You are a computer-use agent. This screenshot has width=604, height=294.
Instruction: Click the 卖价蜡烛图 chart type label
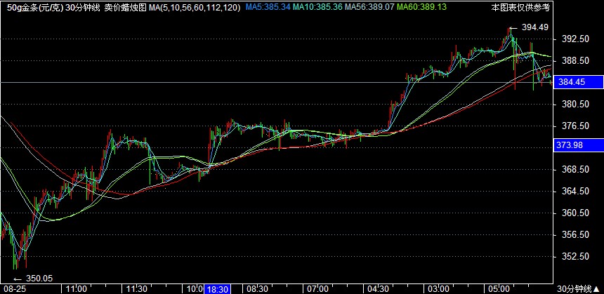pos(126,7)
